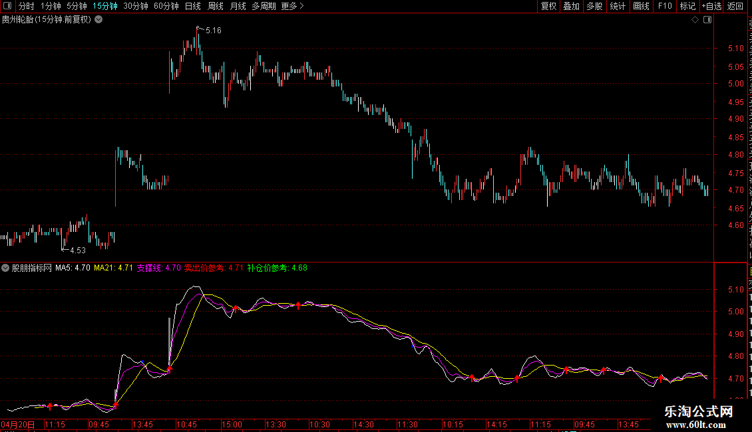Open F10 company information

665,6
